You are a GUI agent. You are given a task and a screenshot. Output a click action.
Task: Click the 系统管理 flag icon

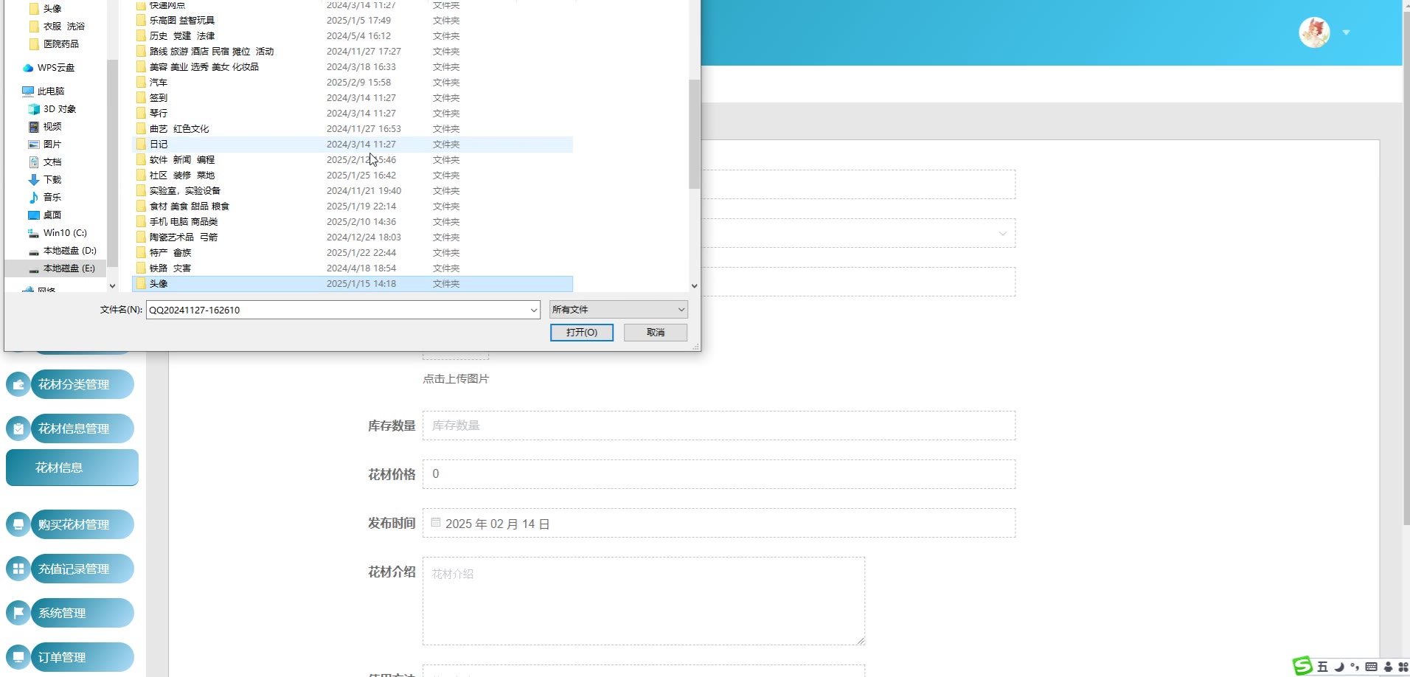click(x=18, y=613)
